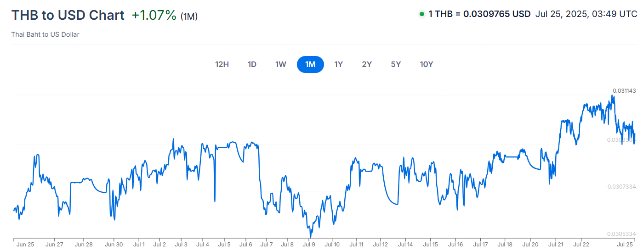Open the 10Y historical range
The height and width of the screenshot is (251, 643).
click(x=427, y=64)
